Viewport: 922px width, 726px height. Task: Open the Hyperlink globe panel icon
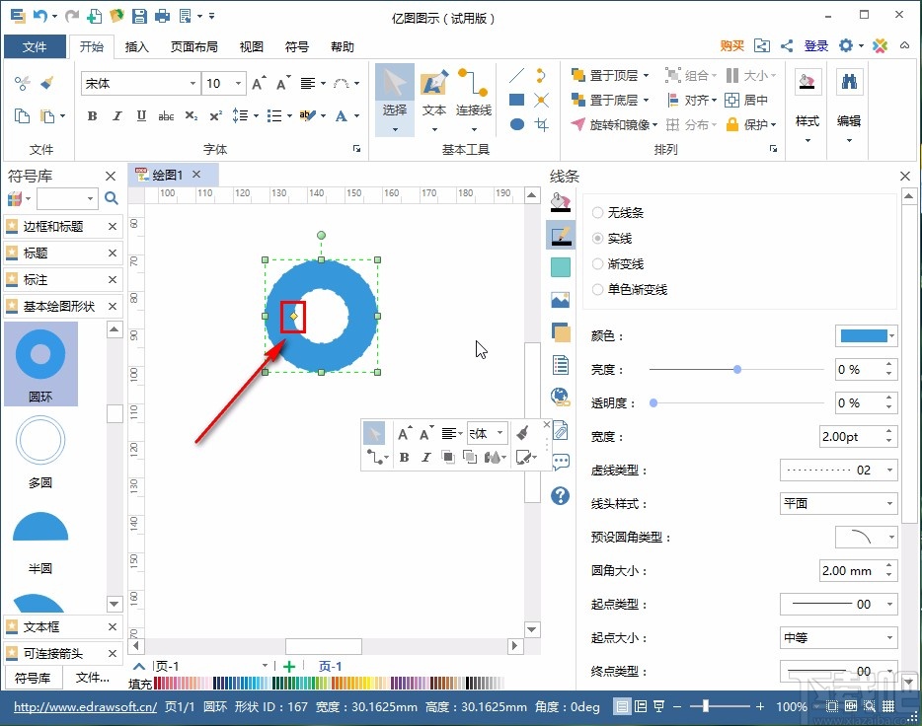[561, 398]
